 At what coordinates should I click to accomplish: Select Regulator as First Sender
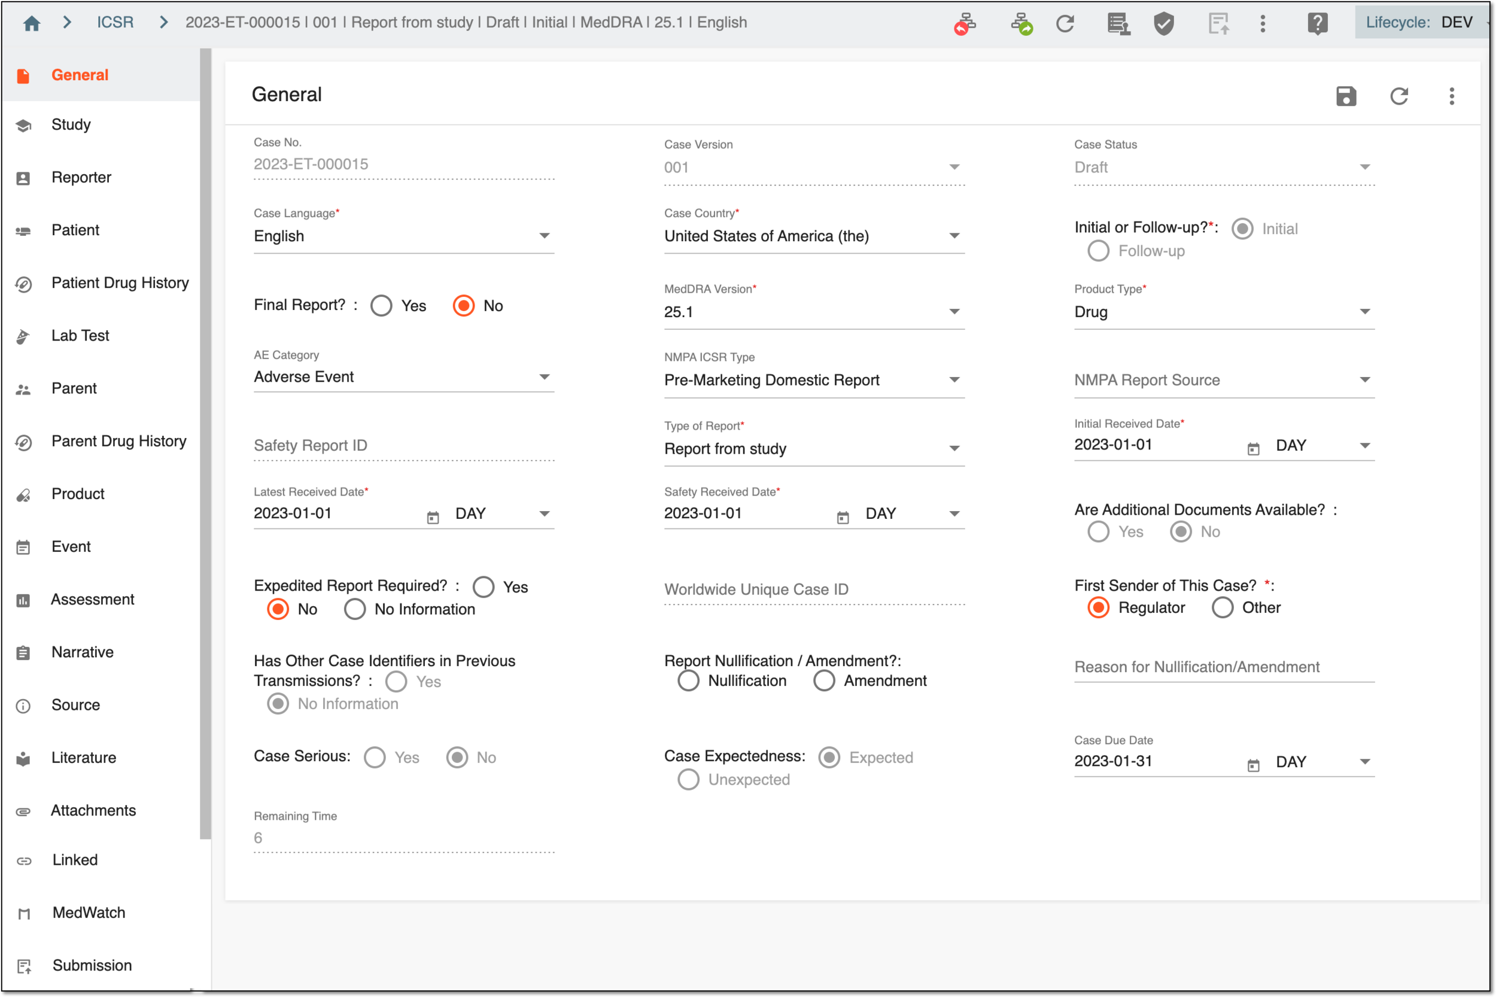pos(1098,607)
